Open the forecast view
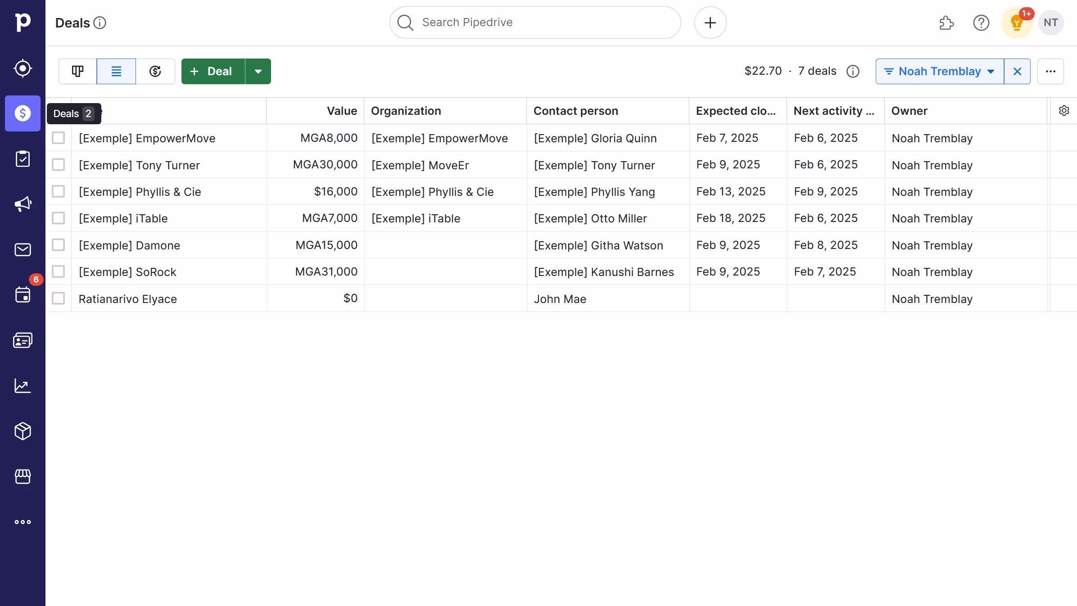The image size is (1077, 606). click(155, 71)
